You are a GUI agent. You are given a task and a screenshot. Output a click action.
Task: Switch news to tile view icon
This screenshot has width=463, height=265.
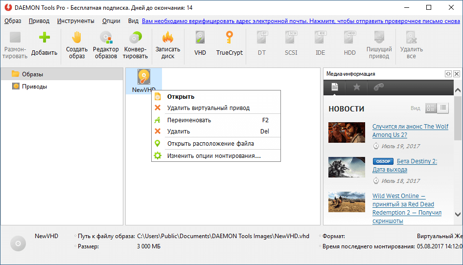tap(431, 108)
